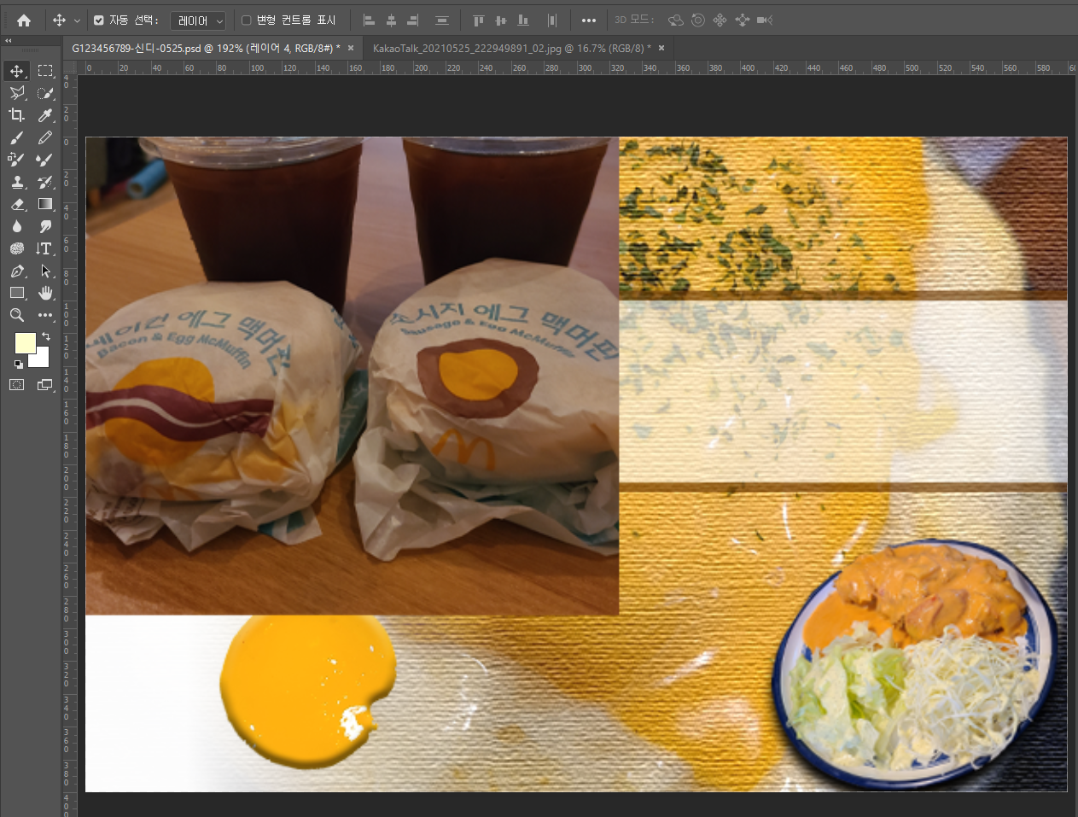Select the Quick Selection tool
The image size is (1078, 817).
pyautogui.click(x=45, y=93)
